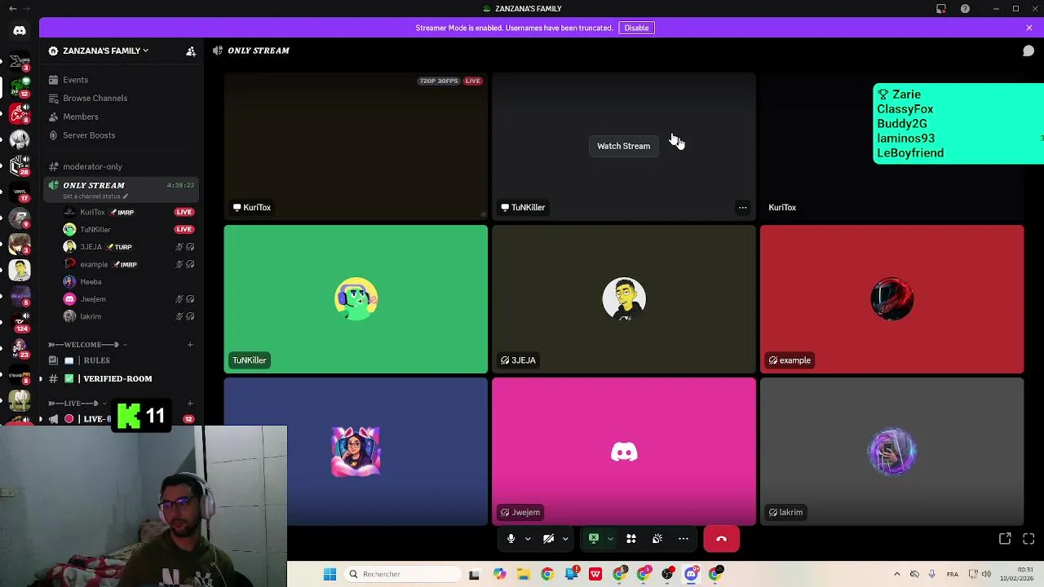Open Browse Channels
1044x587 pixels.
point(95,98)
